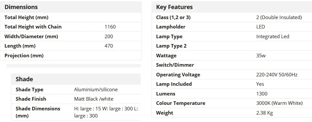Select the operating voltage 220-240V 50/60Hz
Screen dimensions: 312x122
click(x=277, y=75)
